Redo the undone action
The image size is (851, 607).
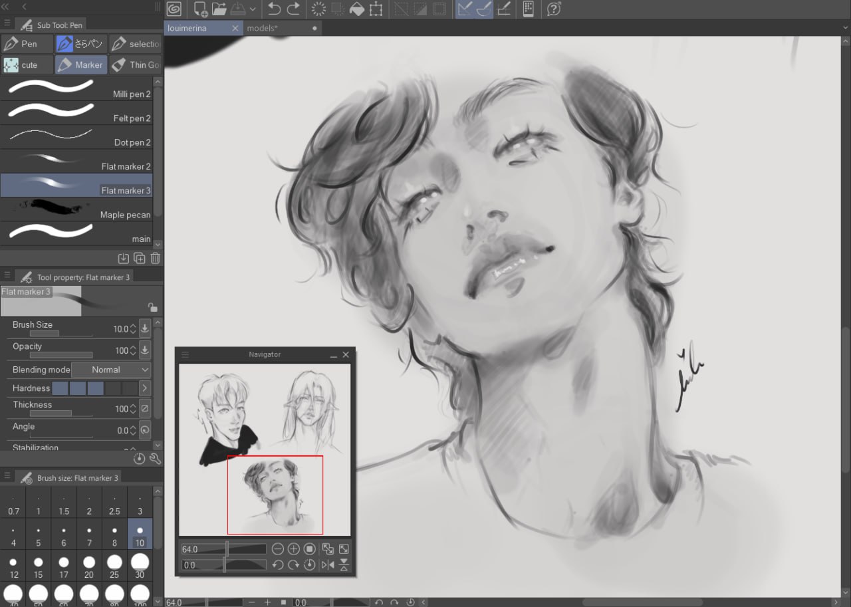tap(293, 9)
